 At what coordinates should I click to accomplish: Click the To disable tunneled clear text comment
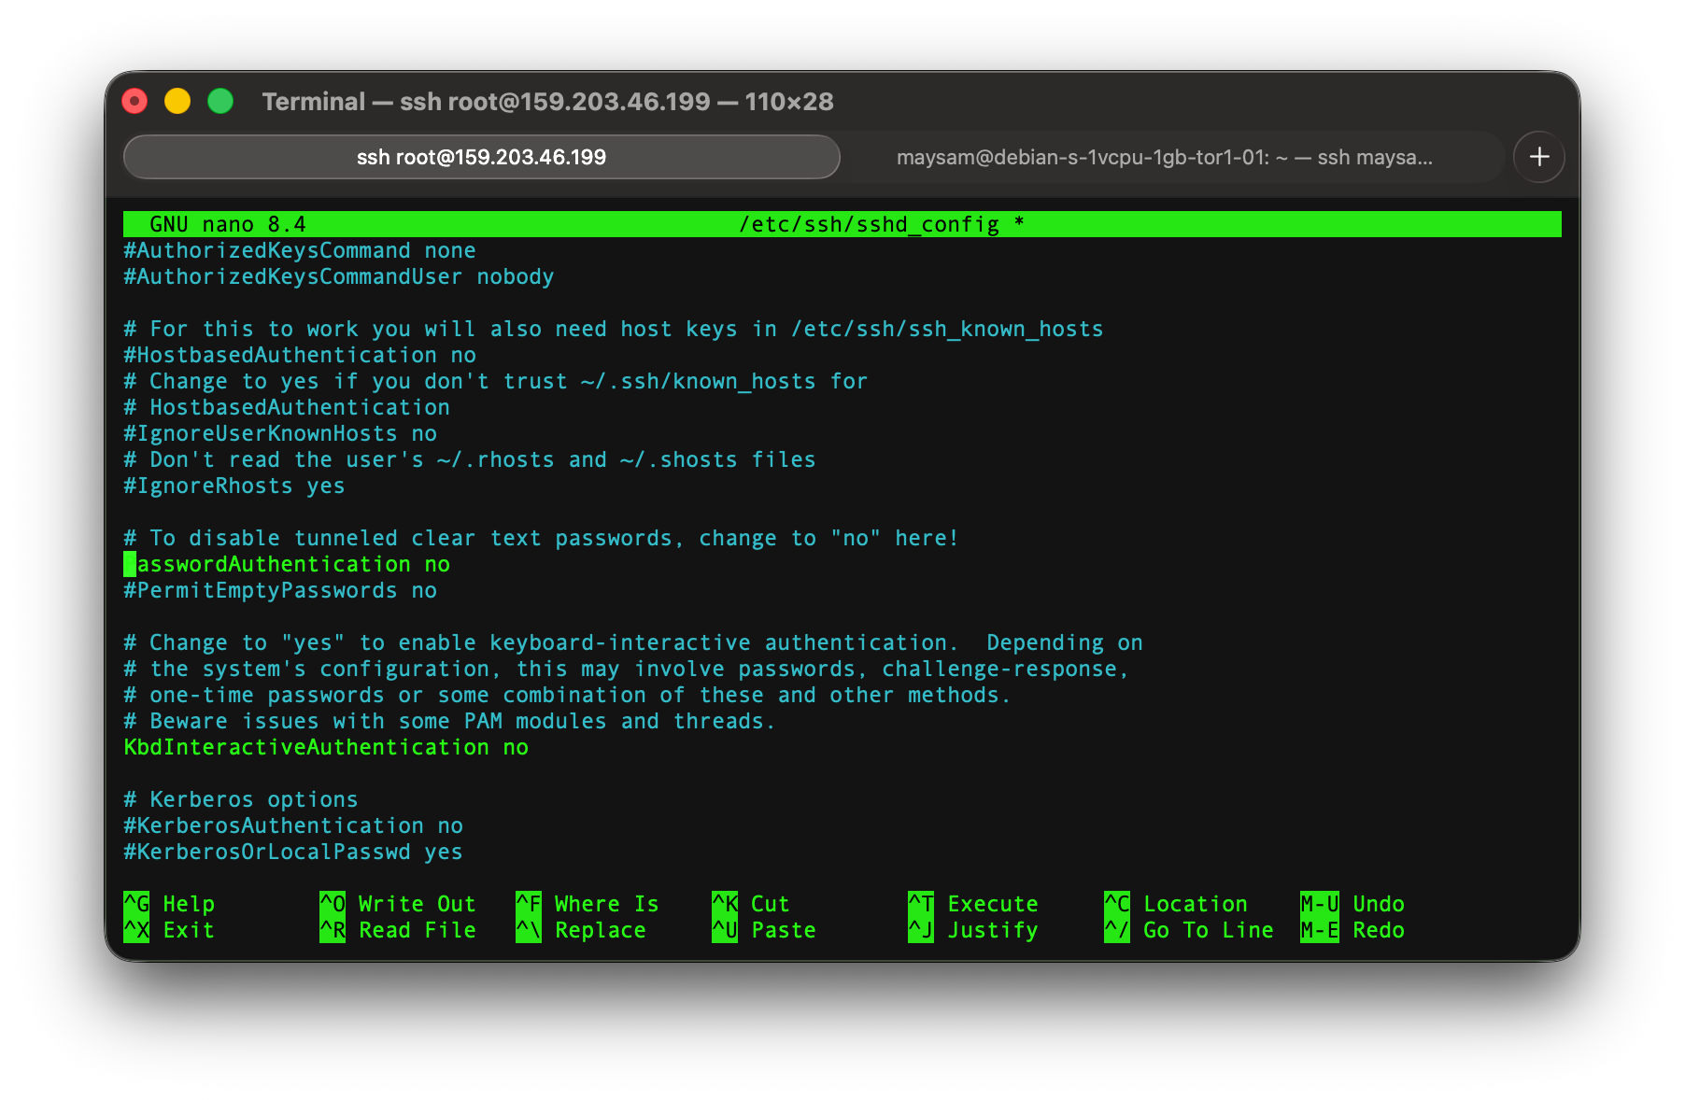click(x=542, y=538)
